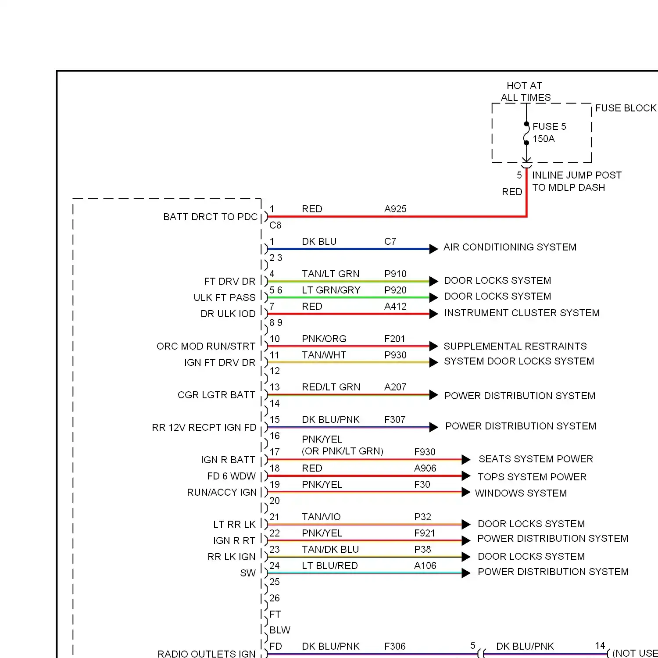Click the DK BLU wire label
The width and height of the screenshot is (658, 658).
[319, 241]
